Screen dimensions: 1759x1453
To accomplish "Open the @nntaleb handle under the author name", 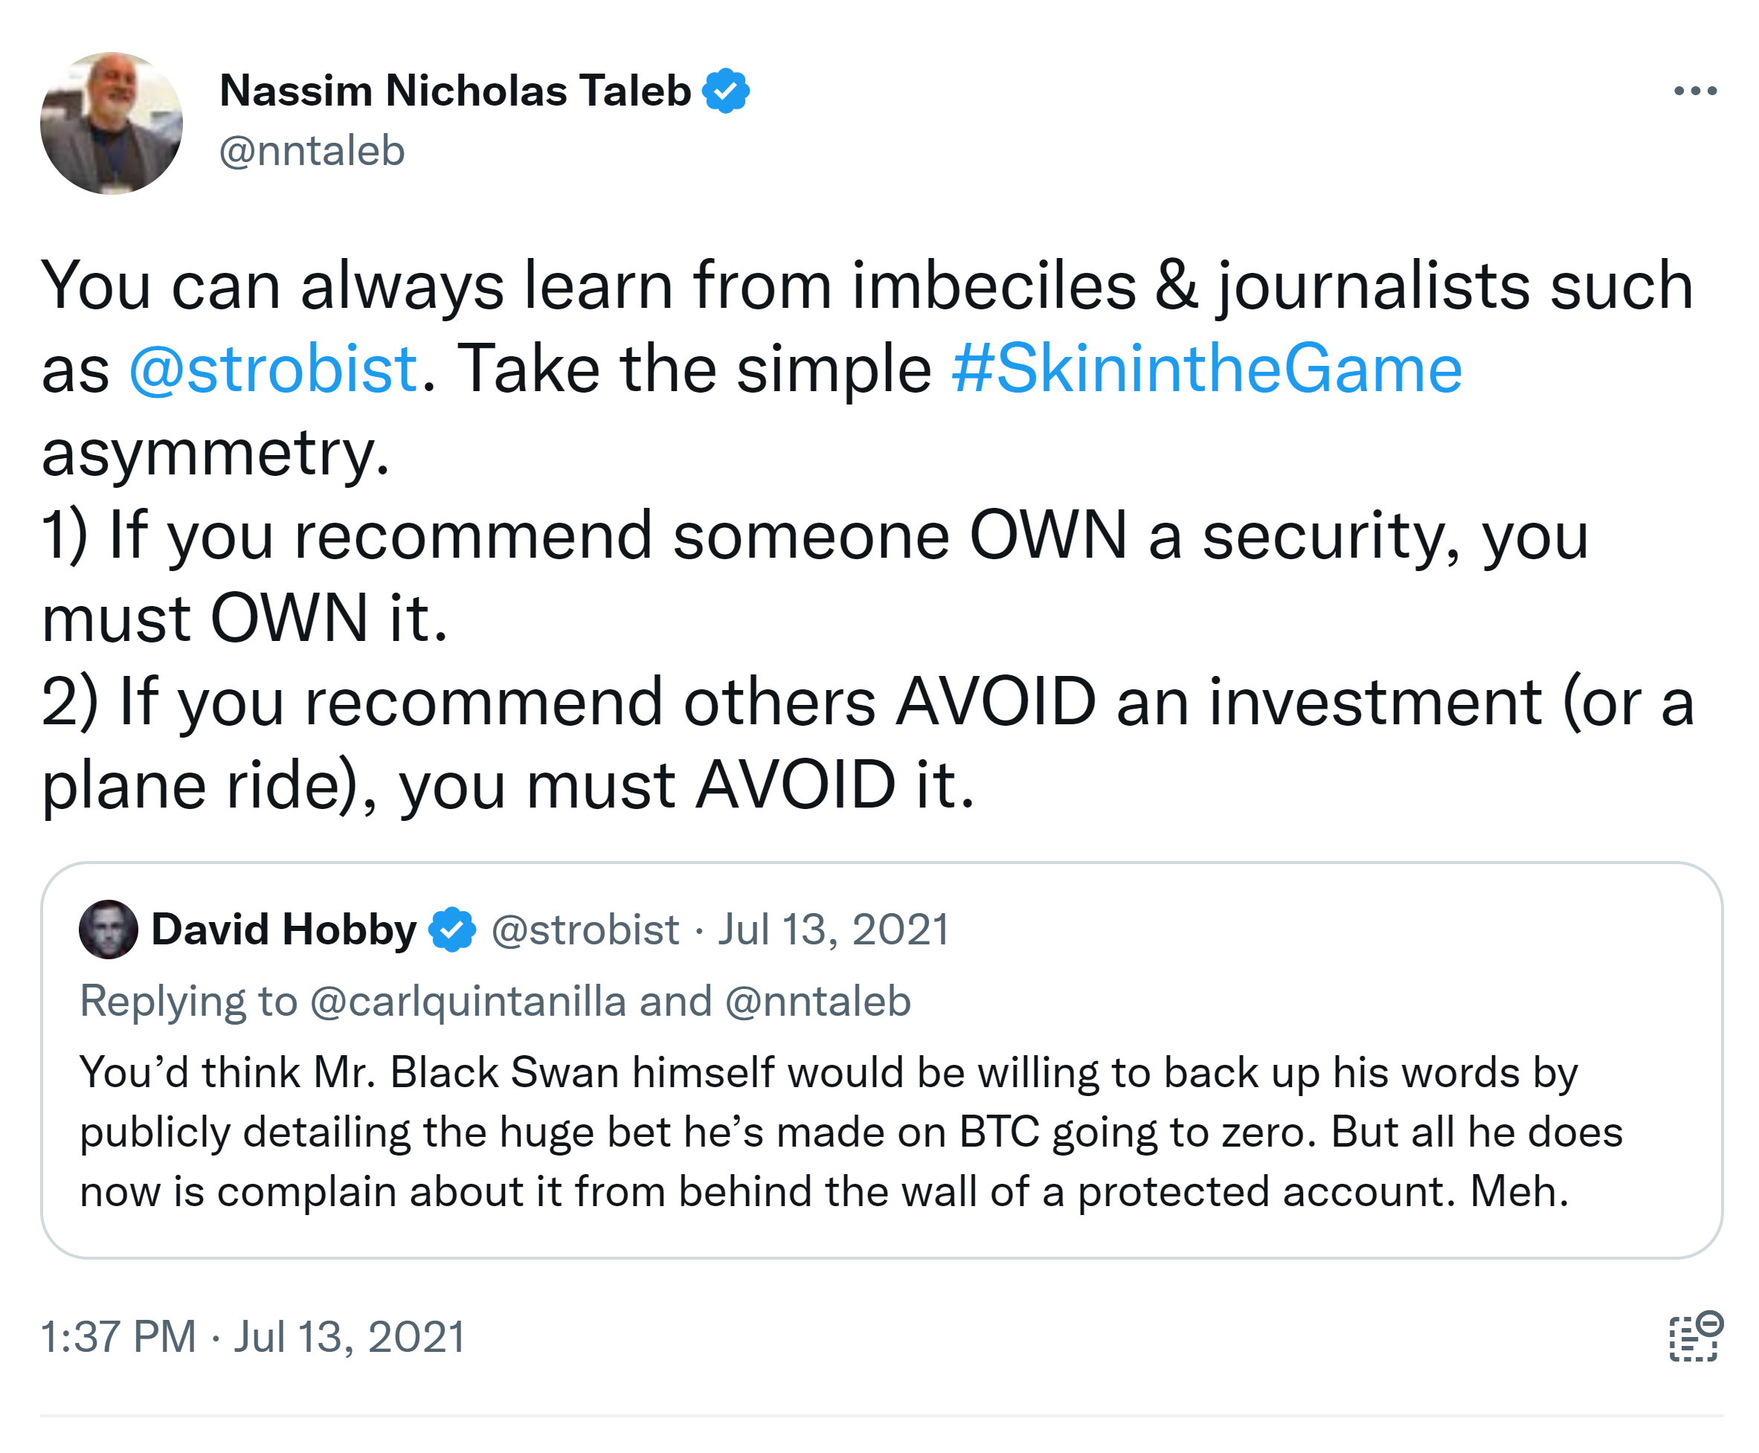I will click(x=312, y=152).
